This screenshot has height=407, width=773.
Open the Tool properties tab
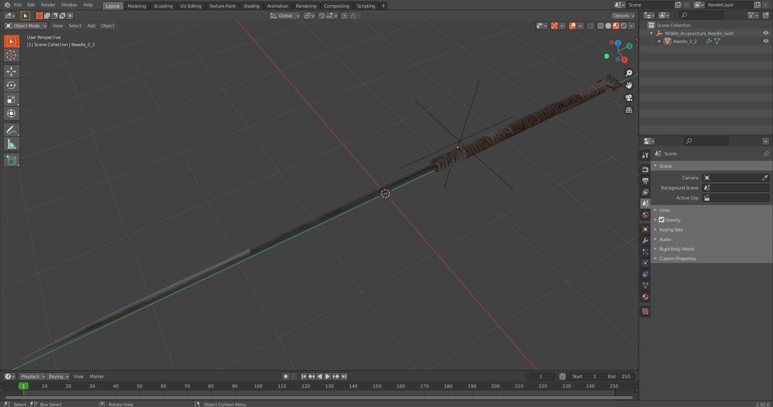[x=645, y=155]
